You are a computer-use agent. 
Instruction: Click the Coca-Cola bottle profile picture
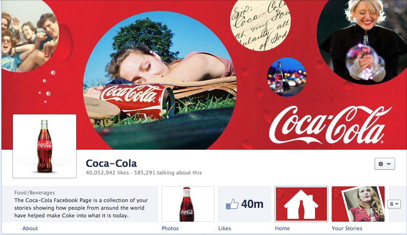(44, 146)
